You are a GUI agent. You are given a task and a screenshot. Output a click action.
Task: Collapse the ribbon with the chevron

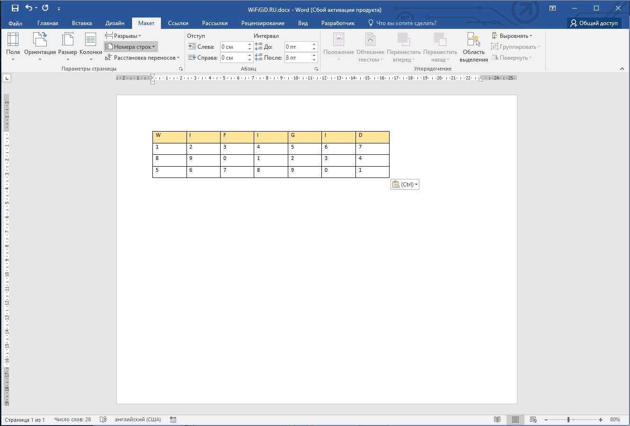click(622, 69)
